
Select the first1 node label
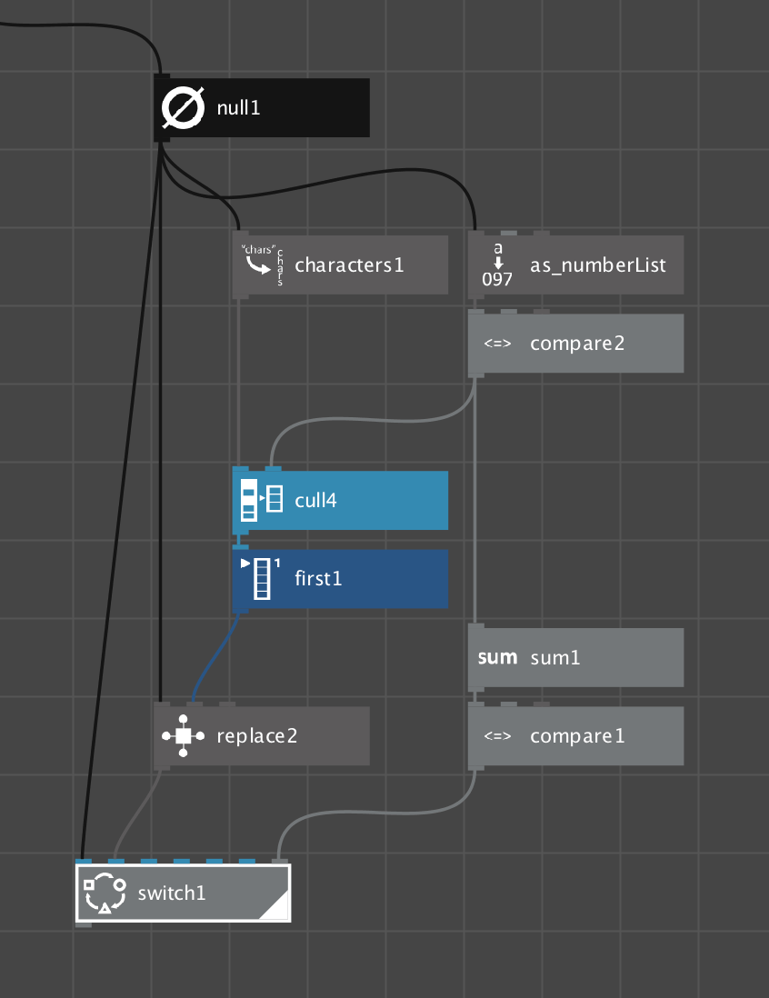[x=318, y=578]
